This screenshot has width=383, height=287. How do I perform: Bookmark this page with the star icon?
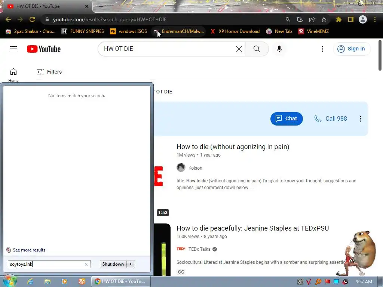click(324, 19)
